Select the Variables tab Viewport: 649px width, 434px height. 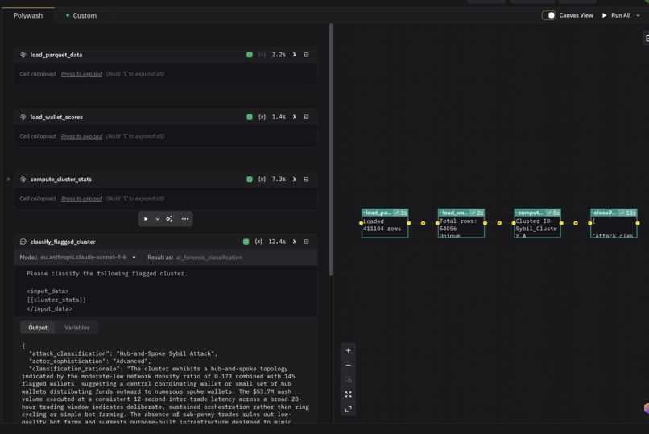point(77,327)
